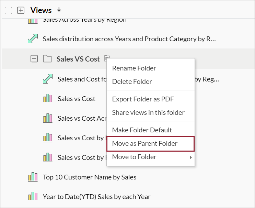Screen dimensions: 255x208
Task: Click the bar chart icon for Sales vs Cost
Action: [x=47, y=99]
